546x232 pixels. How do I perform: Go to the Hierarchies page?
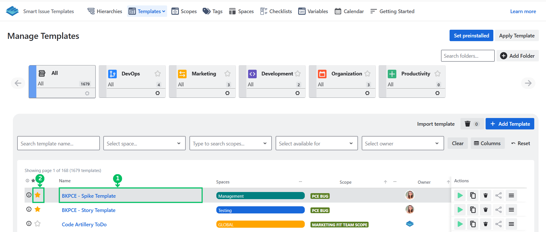[105, 11]
